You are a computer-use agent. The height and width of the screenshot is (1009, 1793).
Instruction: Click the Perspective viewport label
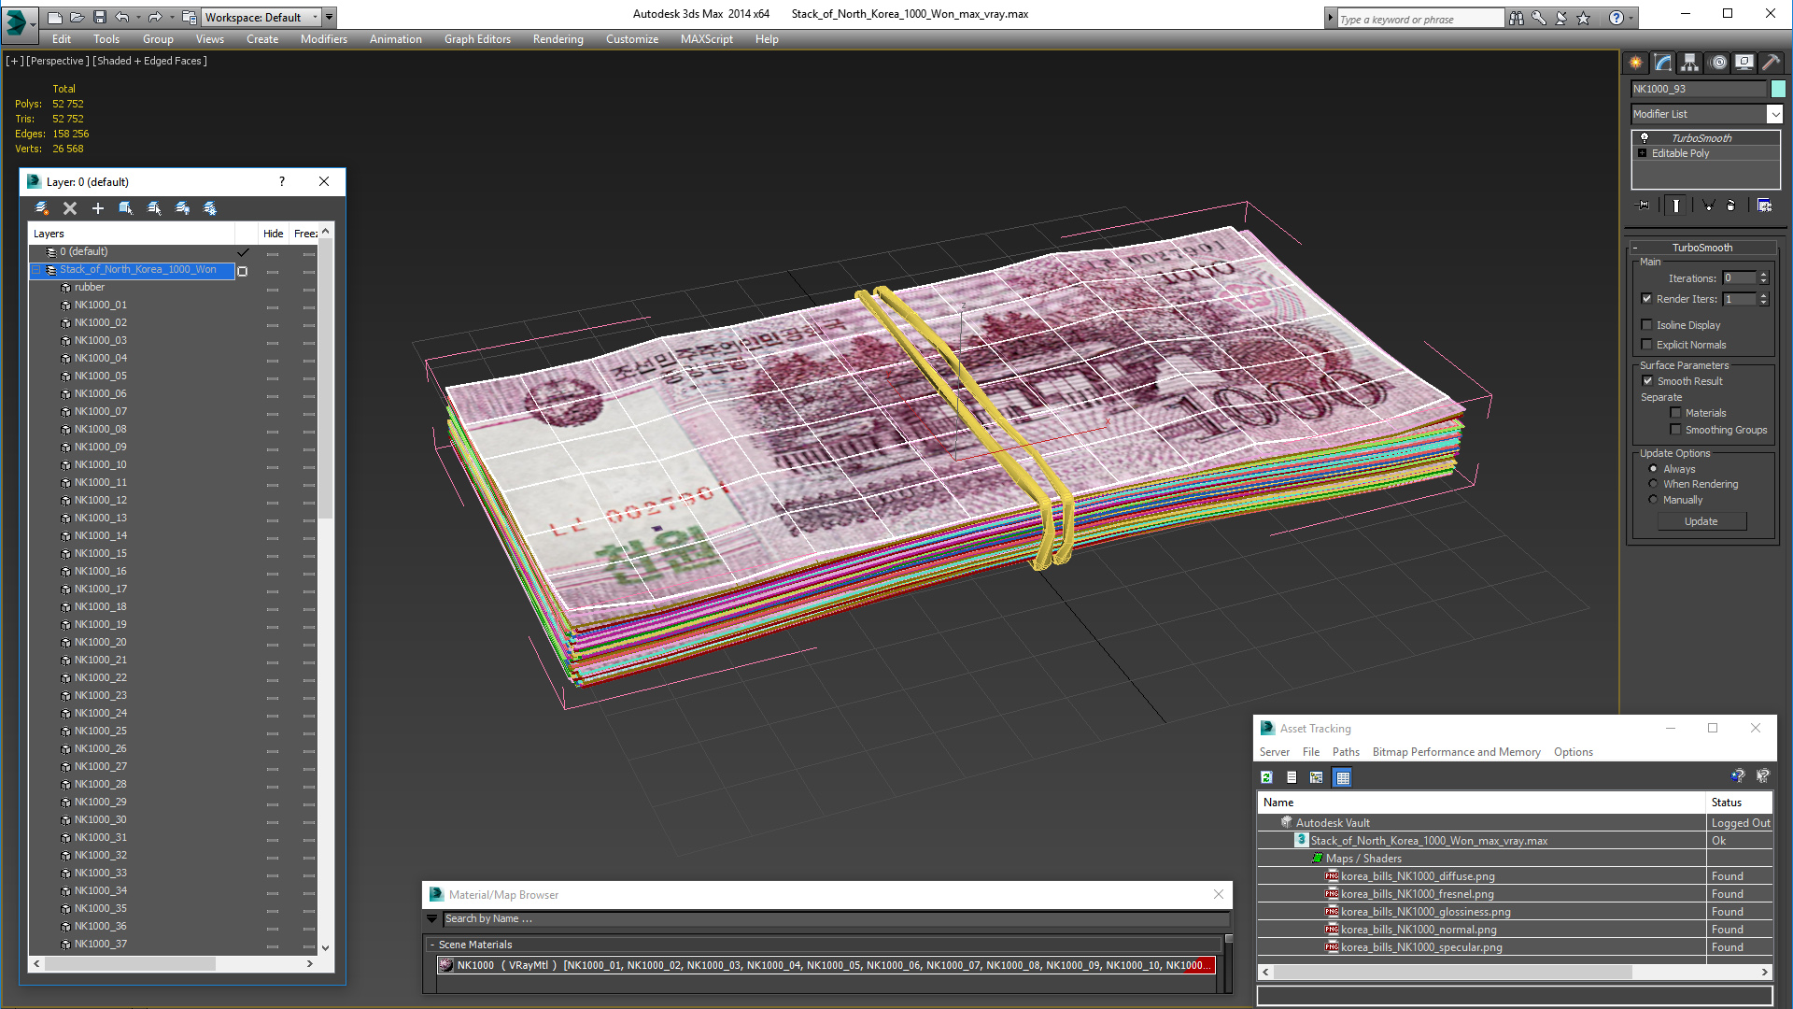click(58, 61)
